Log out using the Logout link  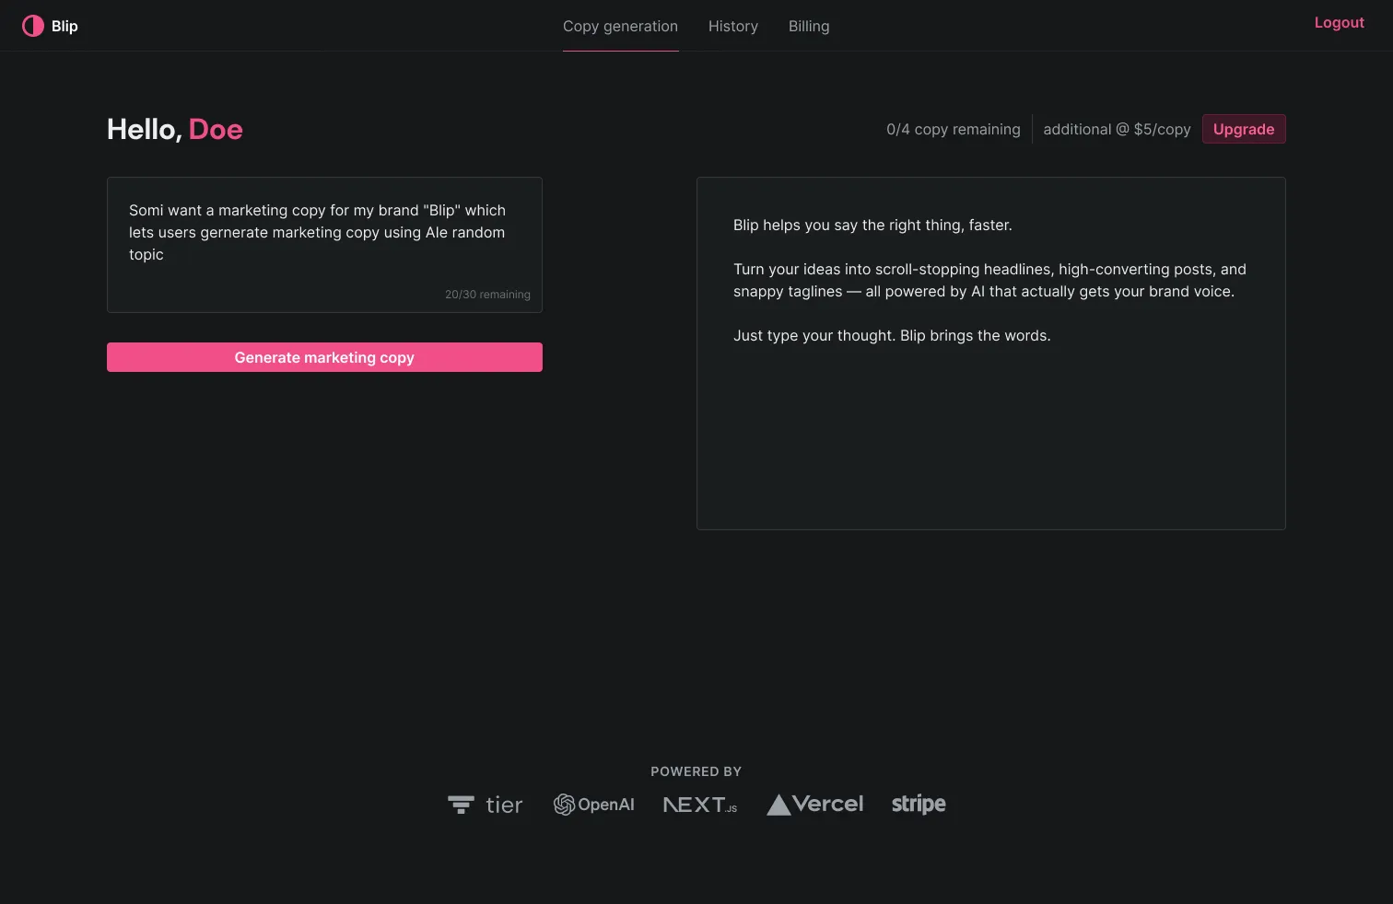[x=1339, y=23]
